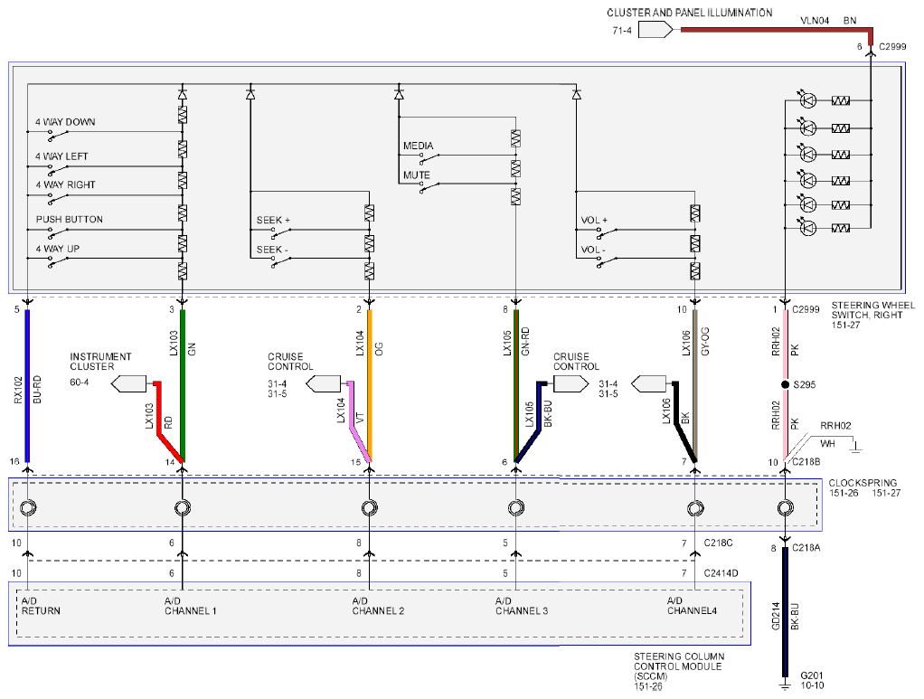Click the RX102 circuit label

pos(18,390)
